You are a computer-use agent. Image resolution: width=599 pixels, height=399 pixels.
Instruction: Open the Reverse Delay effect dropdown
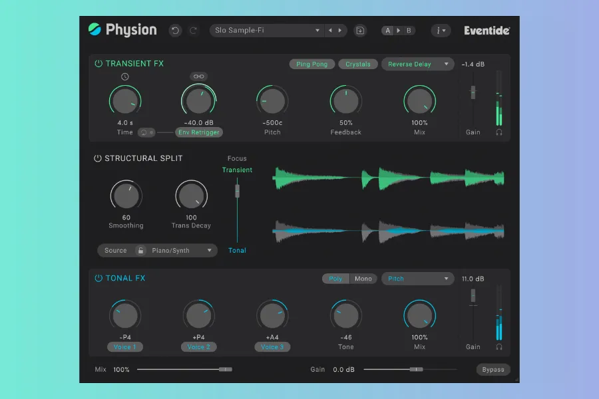pyautogui.click(x=417, y=65)
